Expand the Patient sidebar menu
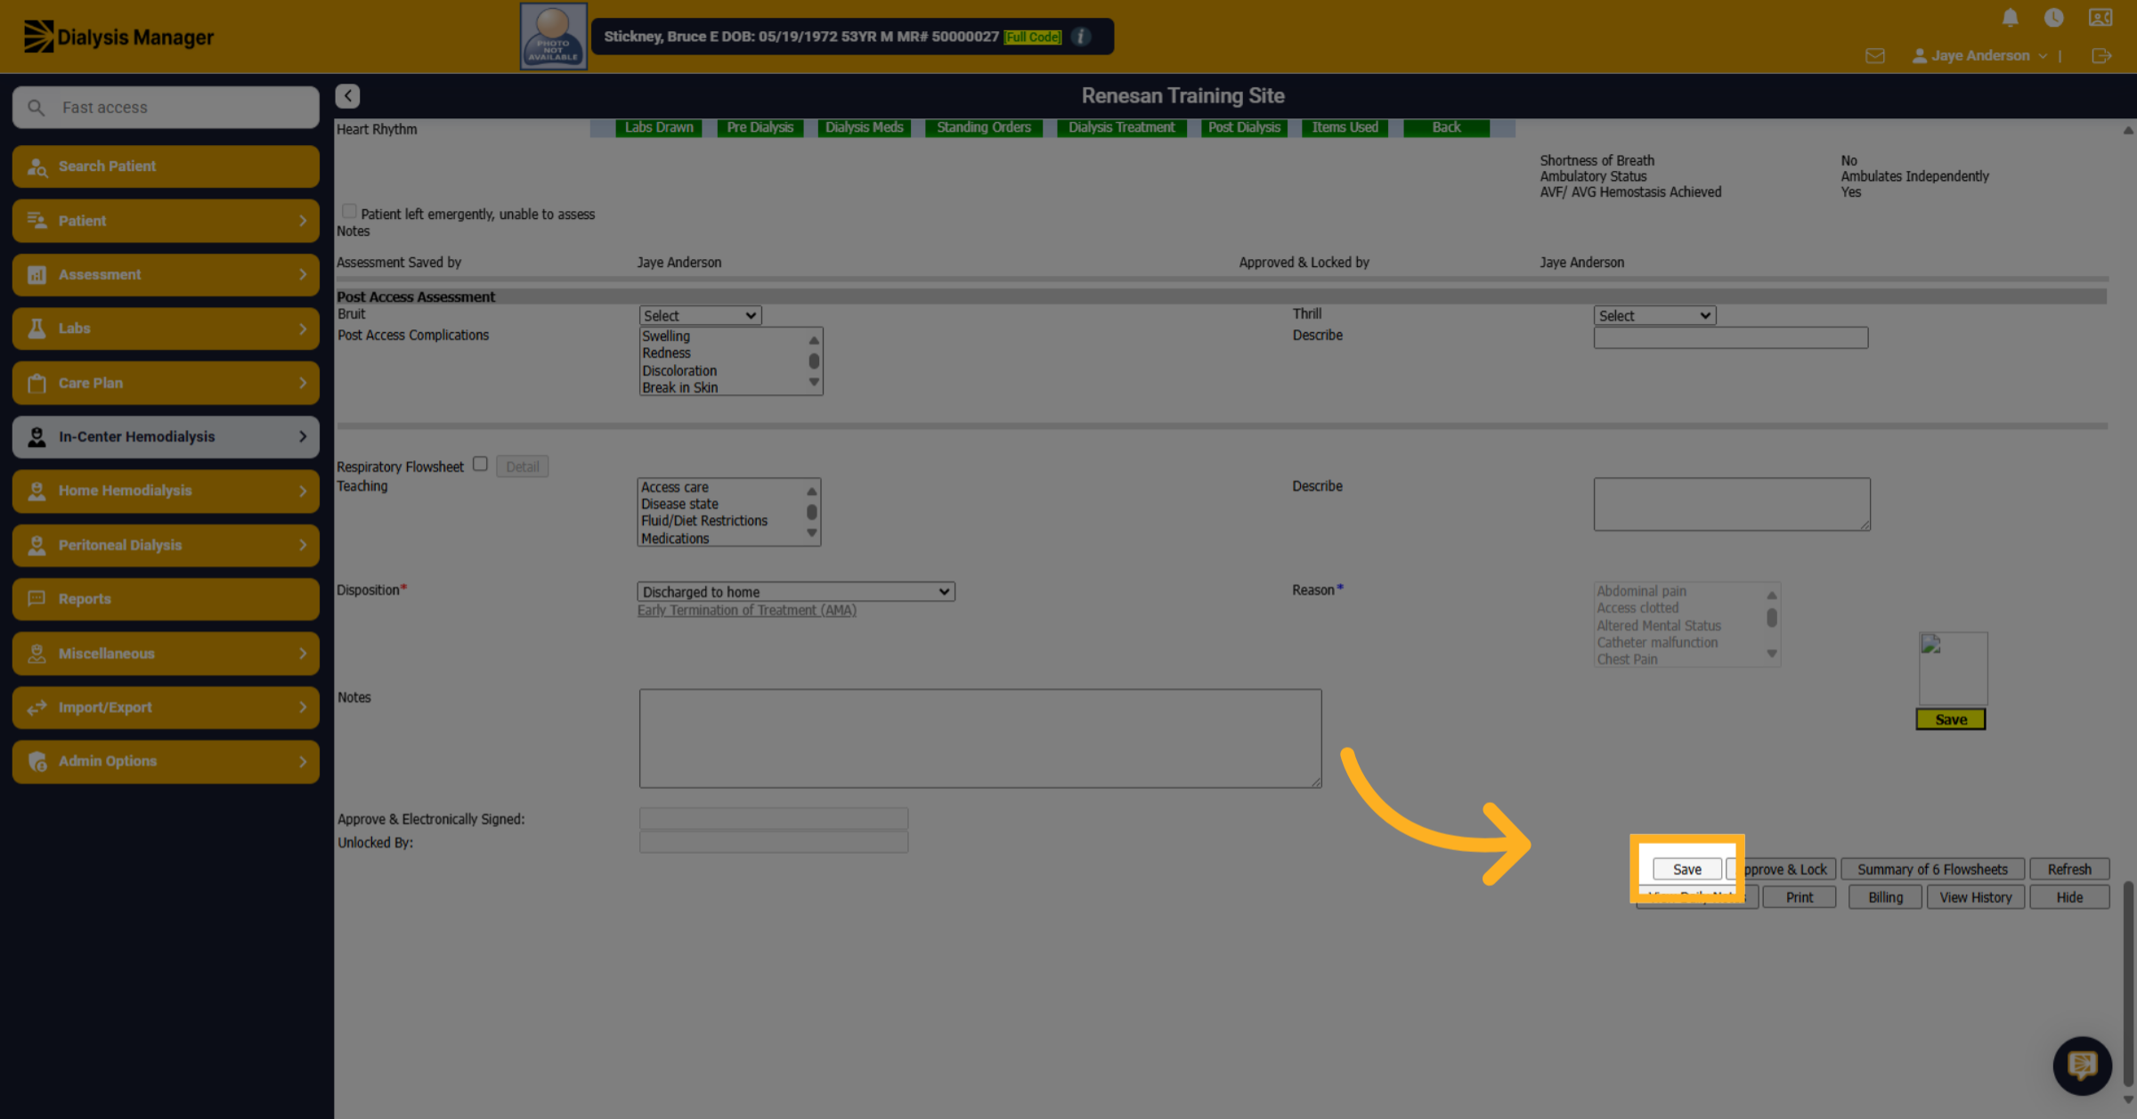 (x=166, y=221)
